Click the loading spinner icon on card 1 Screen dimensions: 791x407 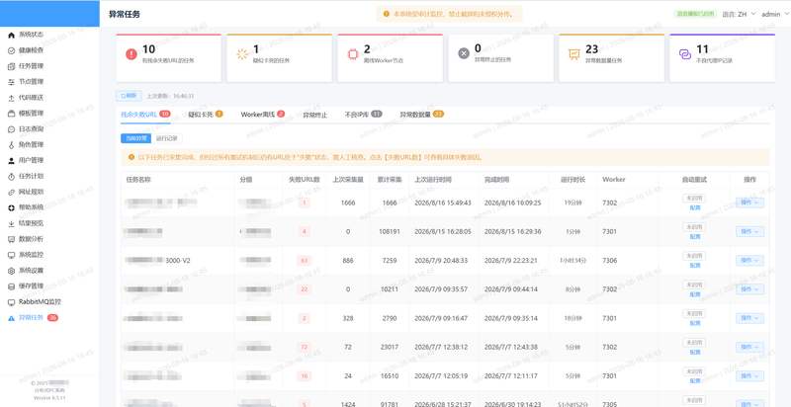click(242, 54)
